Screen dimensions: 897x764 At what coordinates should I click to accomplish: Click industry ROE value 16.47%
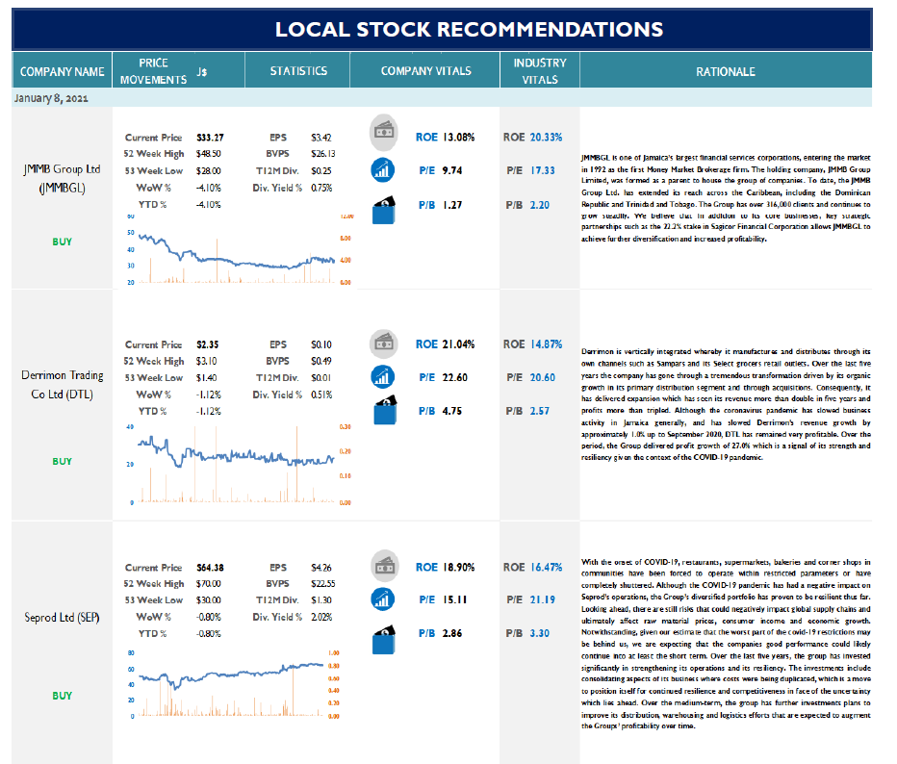click(x=546, y=568)
